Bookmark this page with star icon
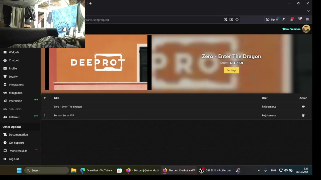The image size is (321, 180). coord(237,19)
